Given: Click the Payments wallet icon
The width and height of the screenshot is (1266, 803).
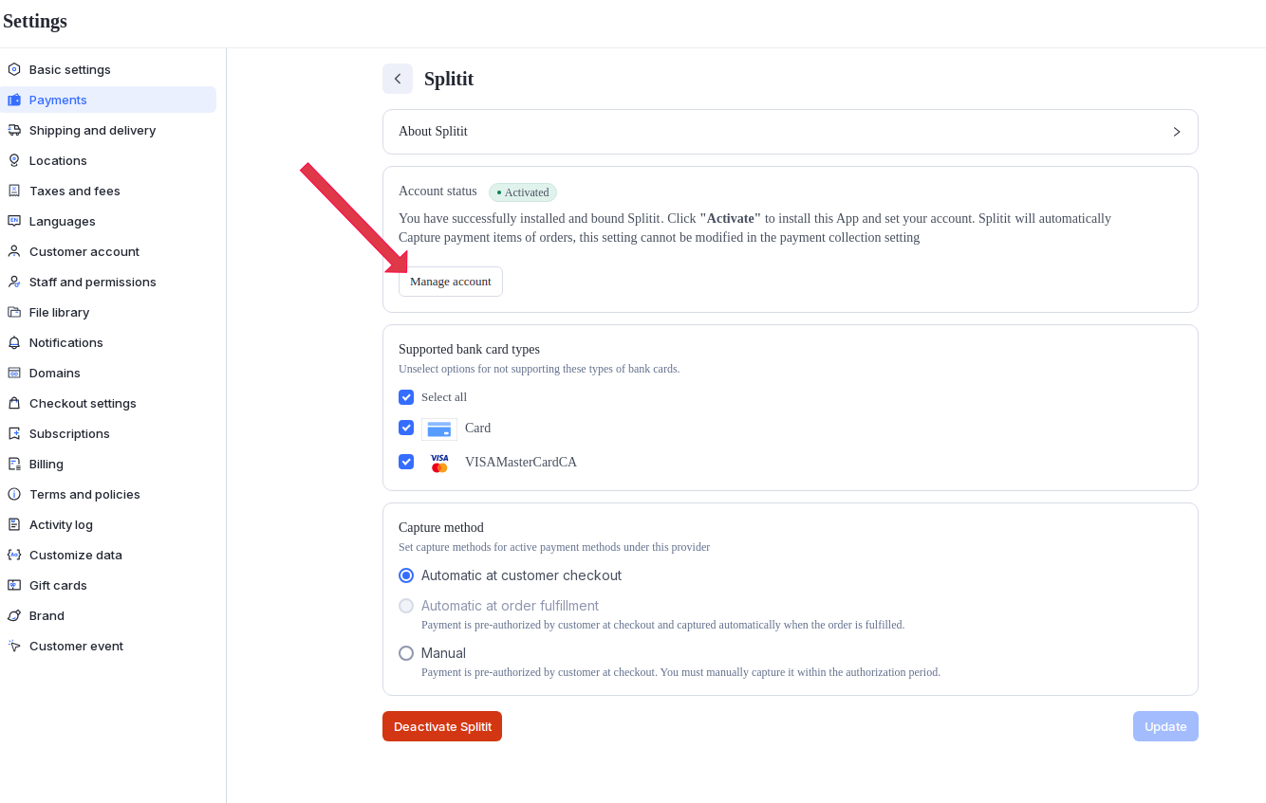Looking at the screenshot, I should coord(14,100).
